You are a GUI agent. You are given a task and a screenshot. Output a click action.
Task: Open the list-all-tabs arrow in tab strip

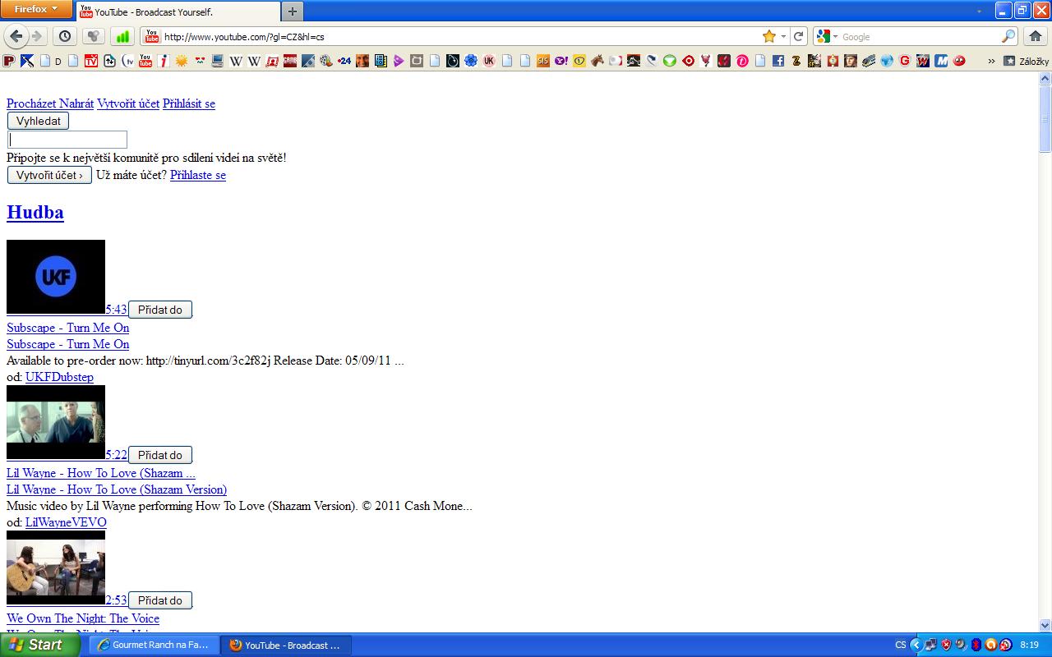point(979,11)
